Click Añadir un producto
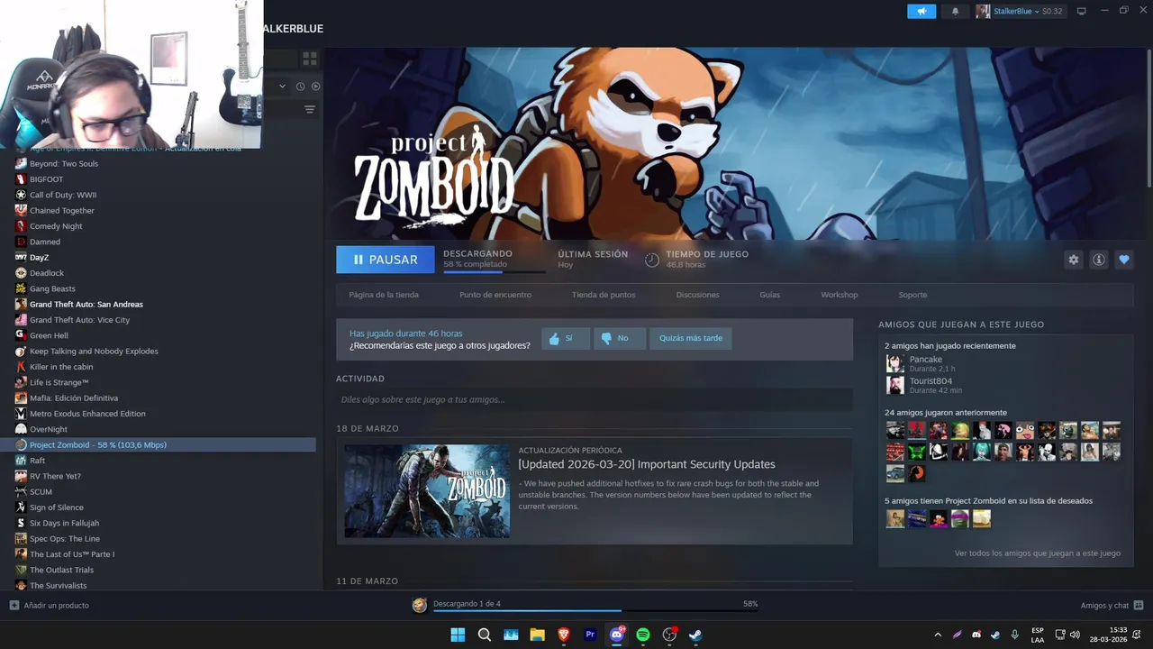Image resolution: width=1153 pixels, height=649 pixels. (50, 605)
